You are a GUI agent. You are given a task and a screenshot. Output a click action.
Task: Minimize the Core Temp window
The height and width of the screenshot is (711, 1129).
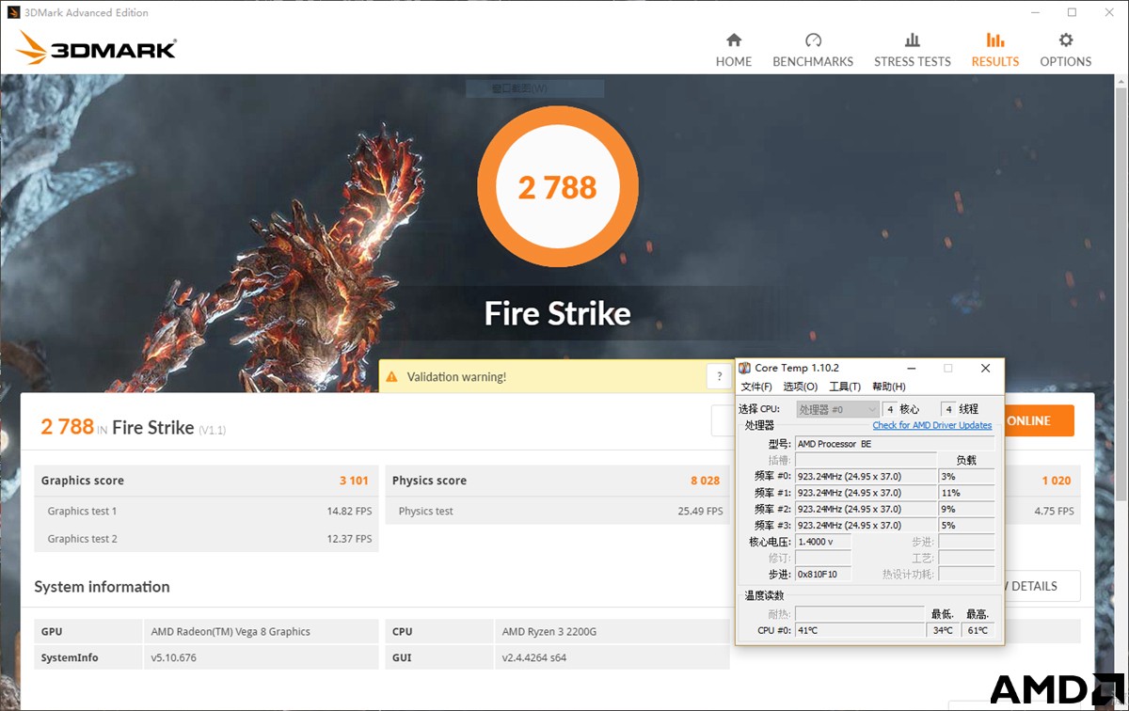tap(912, 368)
